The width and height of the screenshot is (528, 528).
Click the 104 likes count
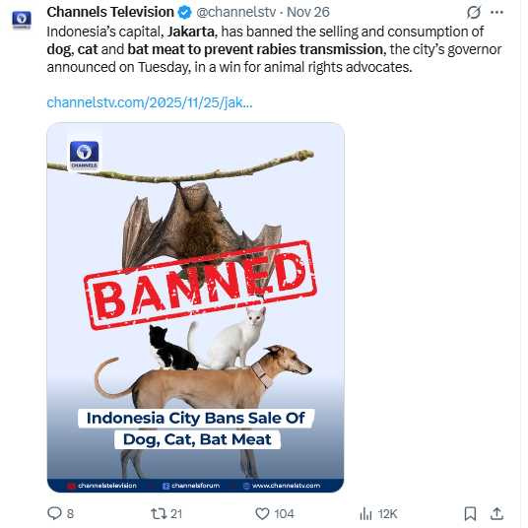284,514
